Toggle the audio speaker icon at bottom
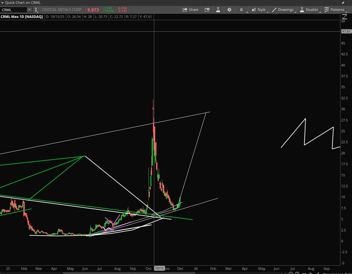This screenshot has width=352, height=274. click(303, 273)
